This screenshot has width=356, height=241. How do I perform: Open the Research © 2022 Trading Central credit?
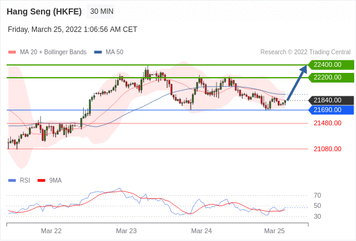[305, 52]
